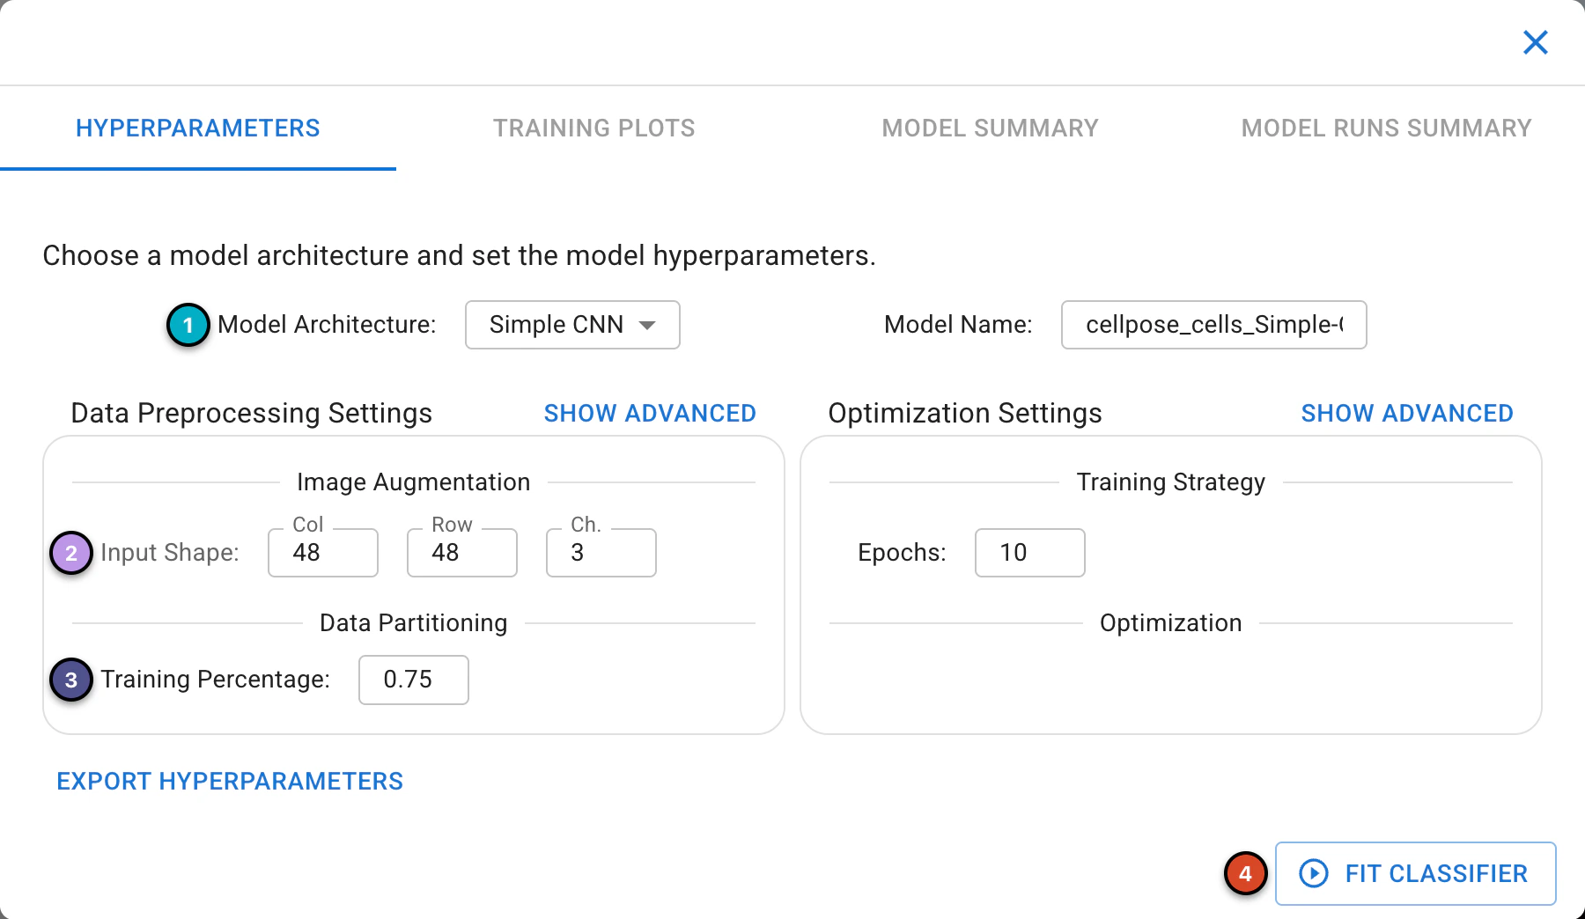Click the Col input shape field
The width and height of the screenshot is (1585, 919).
(323, 553)
